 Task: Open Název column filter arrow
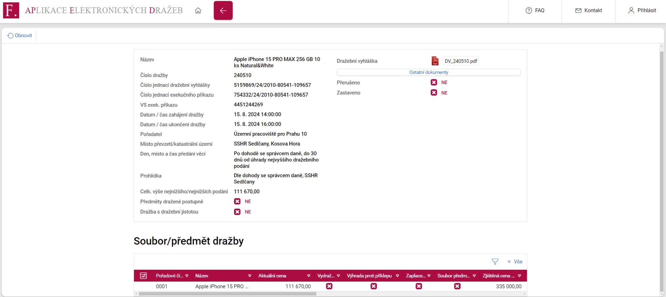coord(250,276)
